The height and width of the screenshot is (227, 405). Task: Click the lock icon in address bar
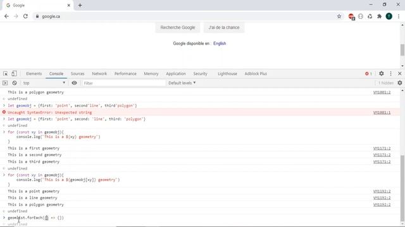[x=37, y=16]
